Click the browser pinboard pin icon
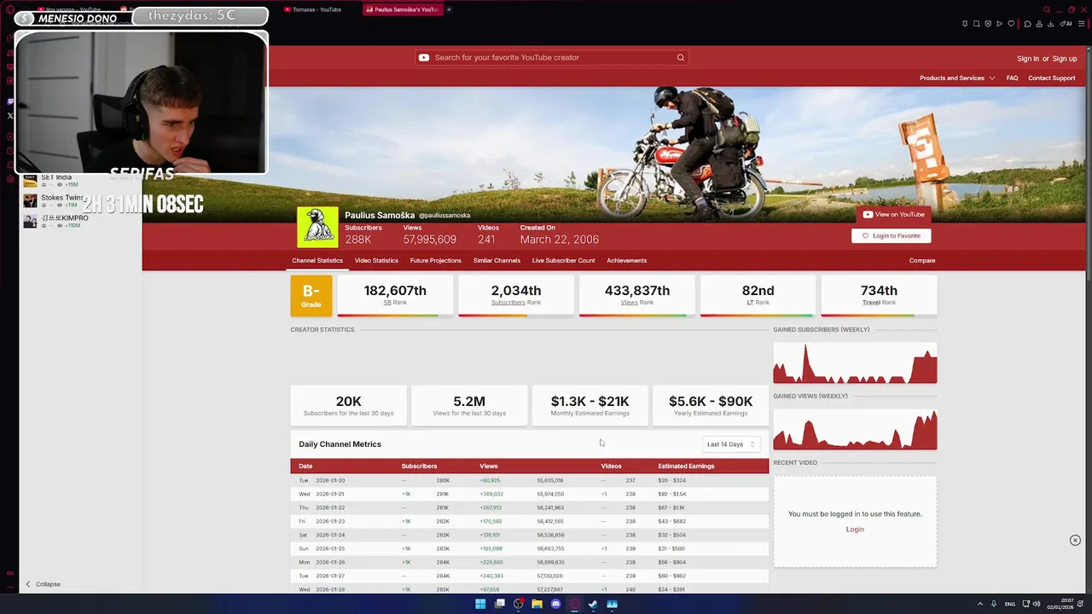This screenshot has height=614, width=1092. [x=965, y=24]
